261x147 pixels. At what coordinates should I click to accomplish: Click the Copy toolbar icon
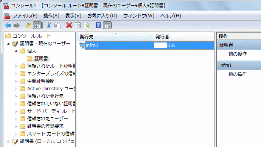pyautogui.click(x=57, y=25)
